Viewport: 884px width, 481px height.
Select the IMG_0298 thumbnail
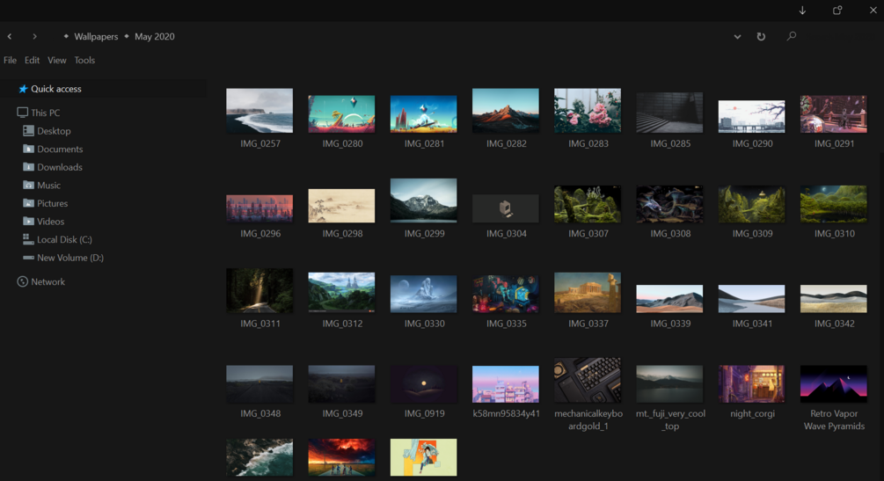[x=341, y=206]
